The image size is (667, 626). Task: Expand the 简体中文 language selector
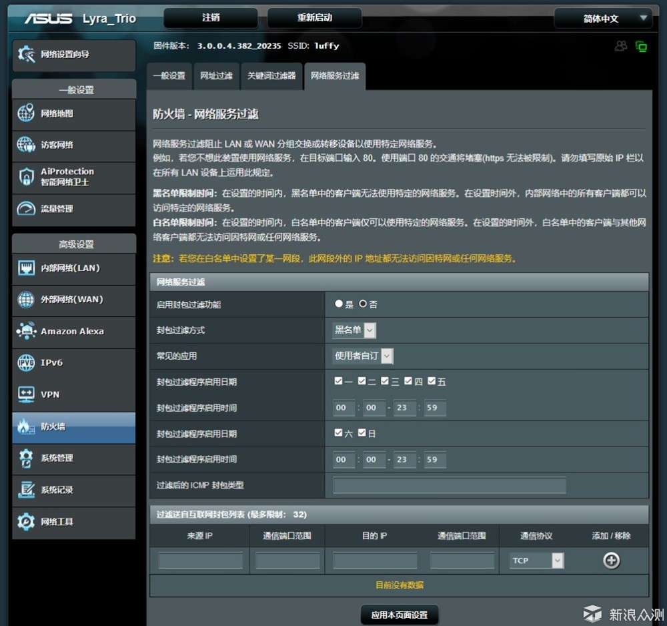click(603, 18)
